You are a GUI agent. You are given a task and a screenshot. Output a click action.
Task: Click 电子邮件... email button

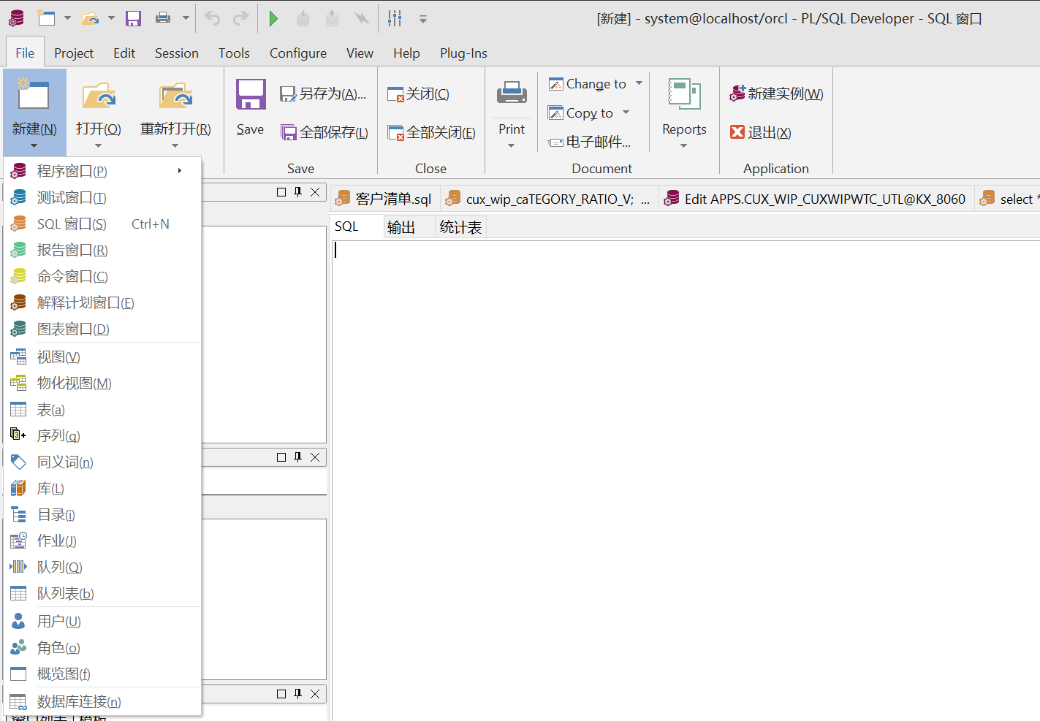pos(589,142)
